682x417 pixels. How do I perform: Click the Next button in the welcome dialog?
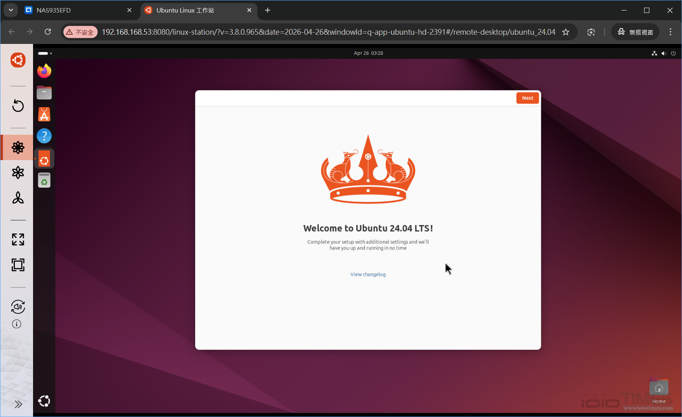[x=527, y=98]
